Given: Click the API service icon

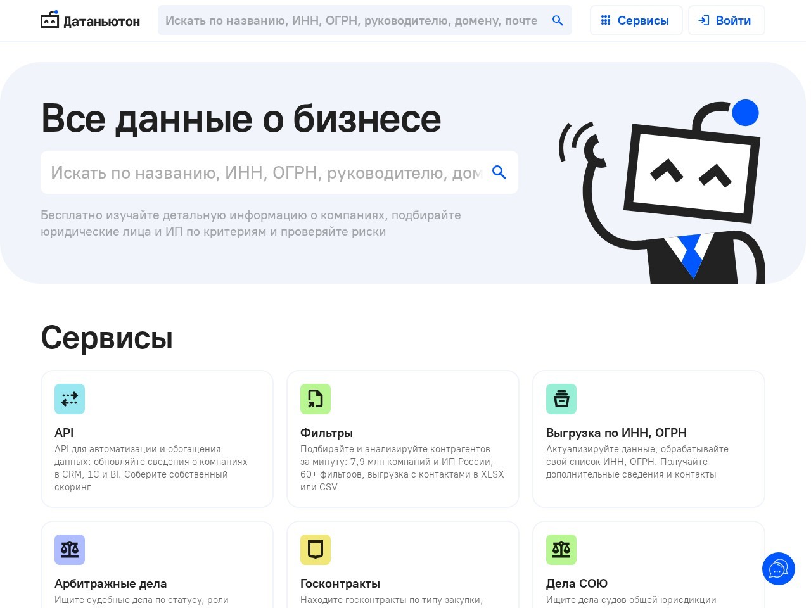Looking at the screenshot, I should tap(70, 399).
